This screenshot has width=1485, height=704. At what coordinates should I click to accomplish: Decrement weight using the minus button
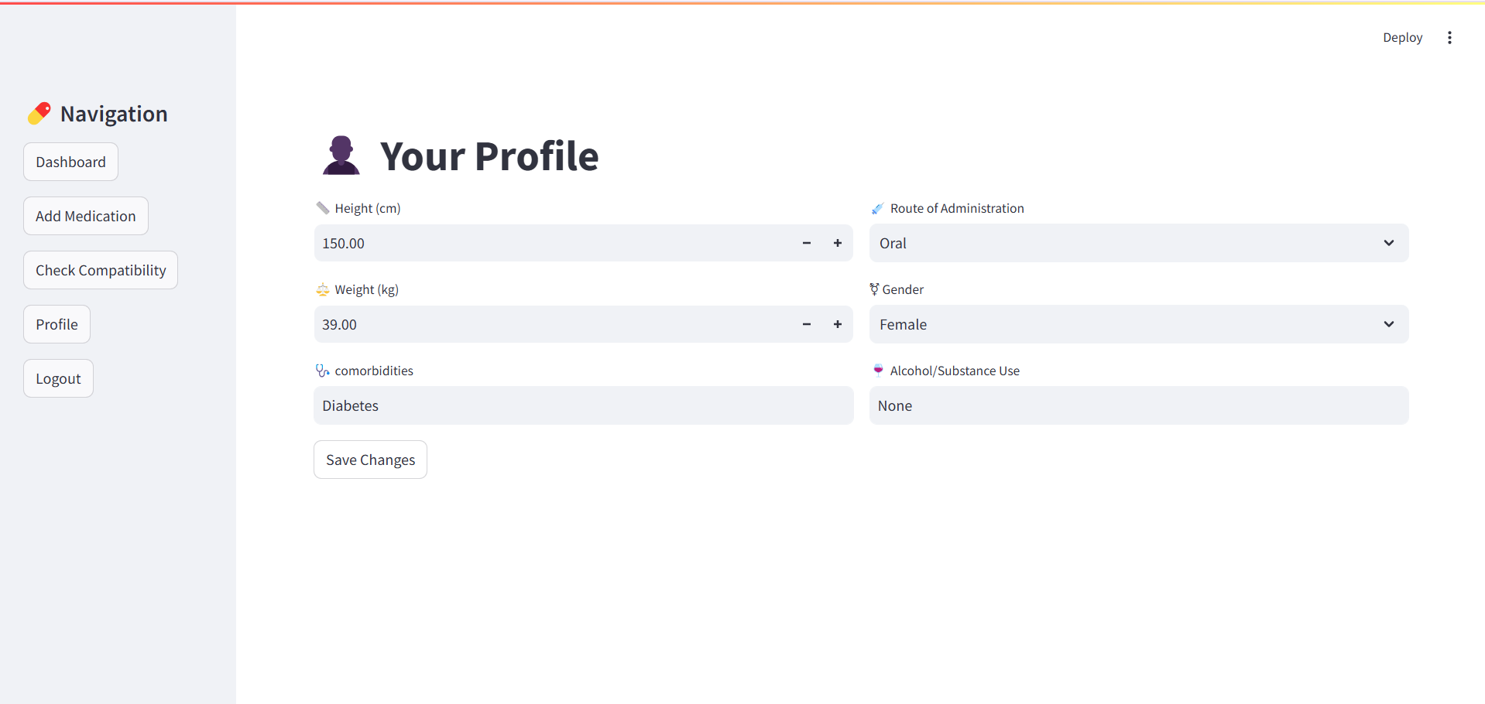(x=806, y=324)
